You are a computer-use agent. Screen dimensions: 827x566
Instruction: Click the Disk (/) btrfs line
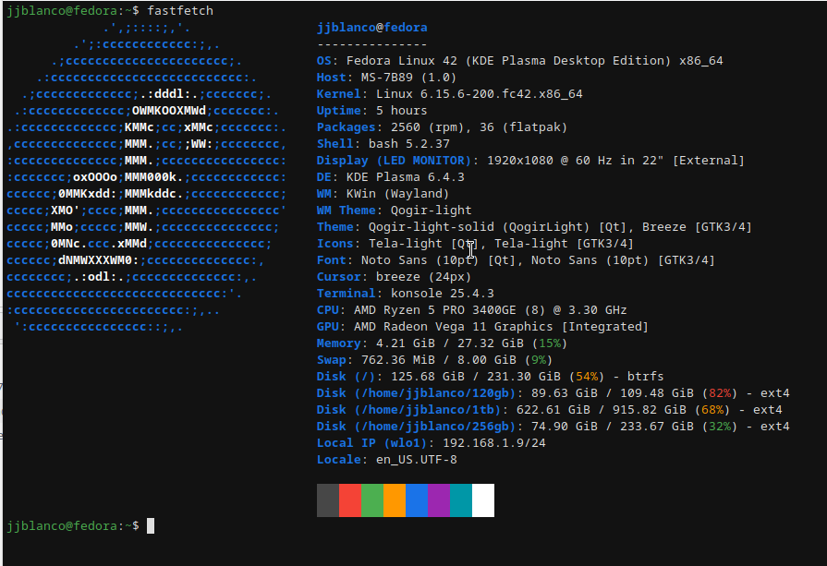pyautogui.click(x=490, y=377)
